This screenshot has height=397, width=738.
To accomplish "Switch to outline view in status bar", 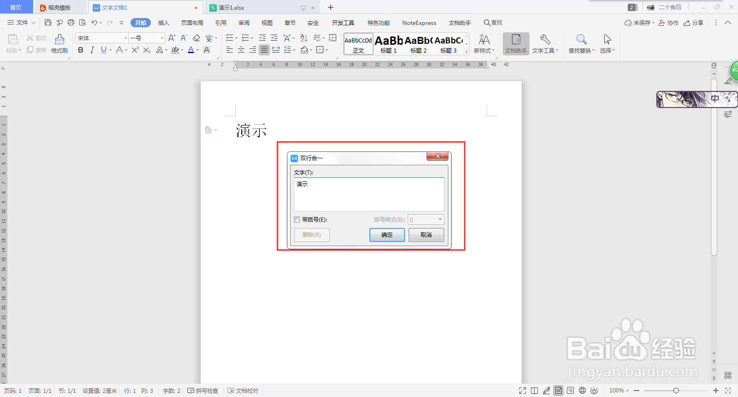I will click(571, 391).
